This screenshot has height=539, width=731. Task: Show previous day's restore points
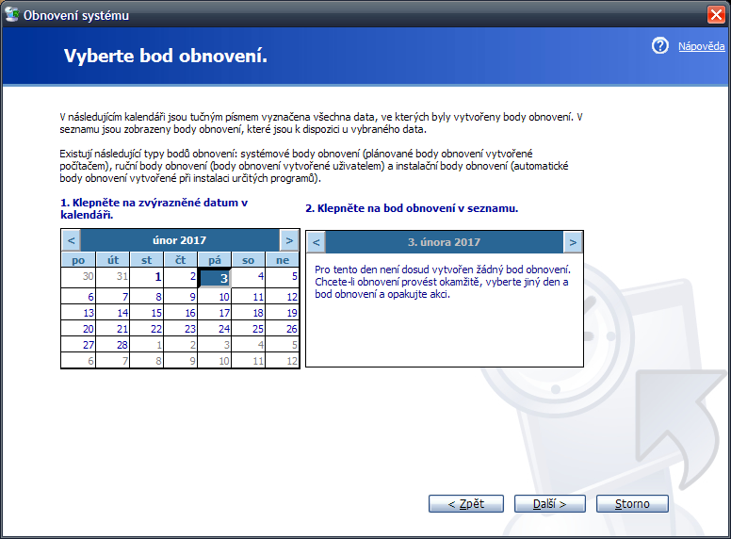[x=316, y=242]
